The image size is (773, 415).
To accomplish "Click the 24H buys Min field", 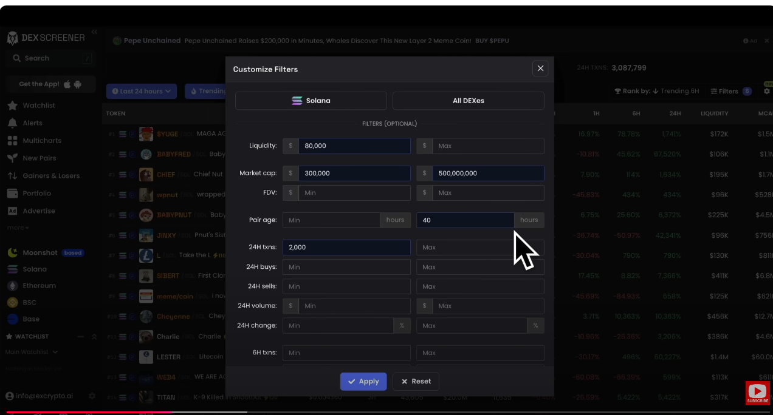I will (x=346, y=267).
